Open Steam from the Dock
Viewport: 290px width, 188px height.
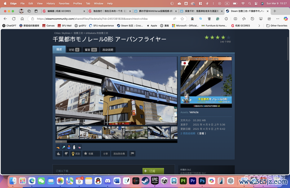click(x=145, y=181)
